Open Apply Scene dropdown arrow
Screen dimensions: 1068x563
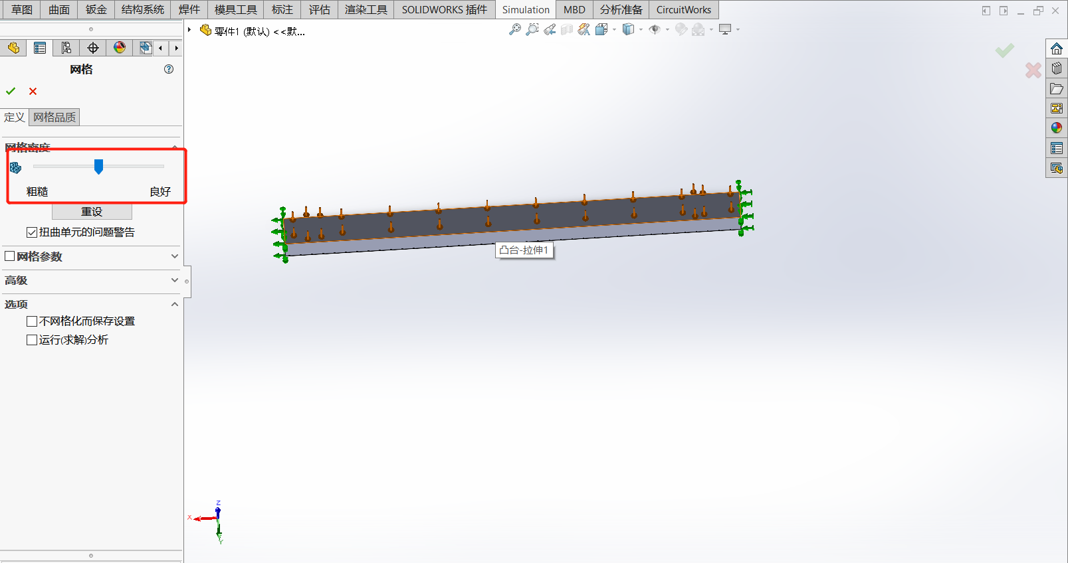pos(711,29)
